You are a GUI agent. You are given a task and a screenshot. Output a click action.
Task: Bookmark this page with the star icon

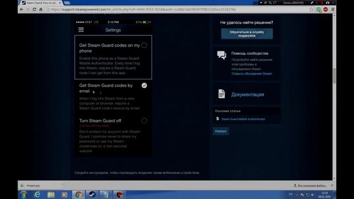(x=311, y=9)
